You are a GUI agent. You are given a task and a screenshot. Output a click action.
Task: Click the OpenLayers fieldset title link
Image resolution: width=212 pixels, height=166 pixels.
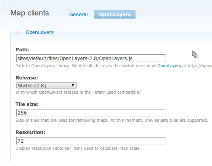pos(40,32)
